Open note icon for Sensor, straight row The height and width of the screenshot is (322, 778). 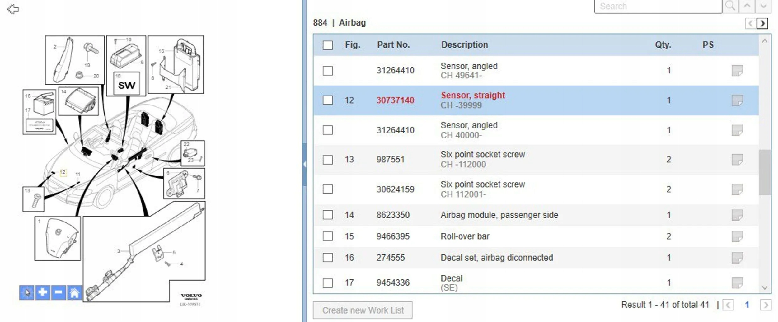737,100
